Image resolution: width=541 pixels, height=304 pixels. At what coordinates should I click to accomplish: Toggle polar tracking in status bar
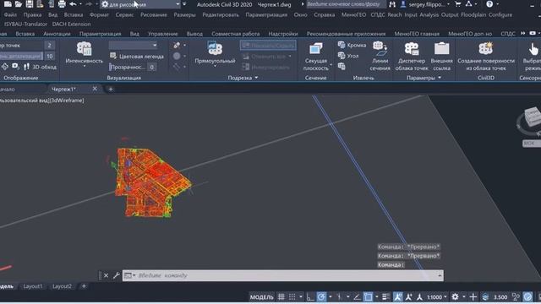click(x=321, y=296)
